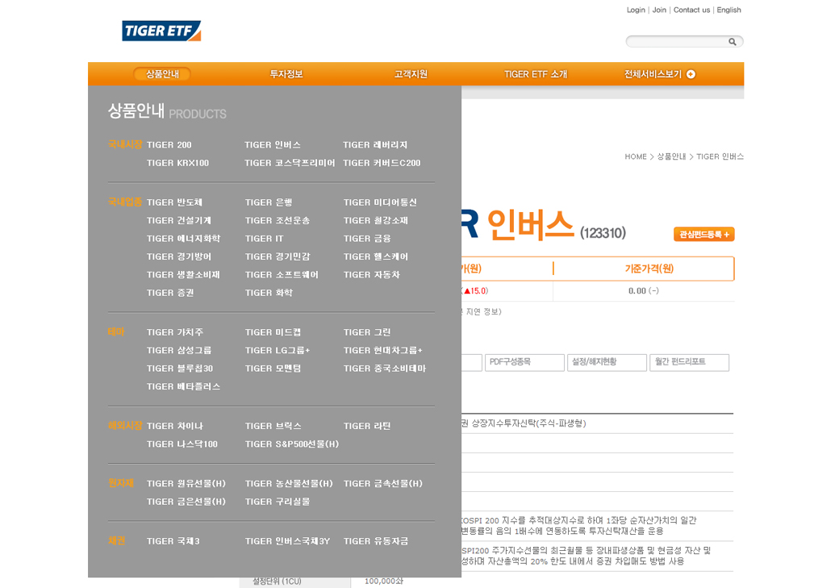Click the Login link
The height and width of the screenshot is (588, 839).
click(636, 10)
